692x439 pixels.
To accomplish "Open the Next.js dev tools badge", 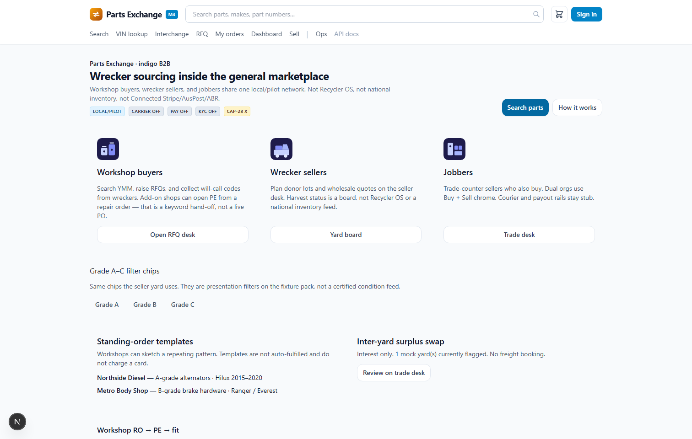I will pyautogui.click(x=17, y=422).
